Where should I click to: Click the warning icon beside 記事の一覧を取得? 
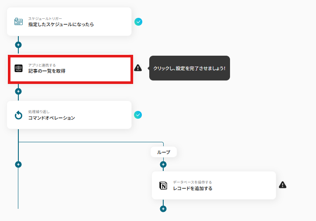pos(138,68)
